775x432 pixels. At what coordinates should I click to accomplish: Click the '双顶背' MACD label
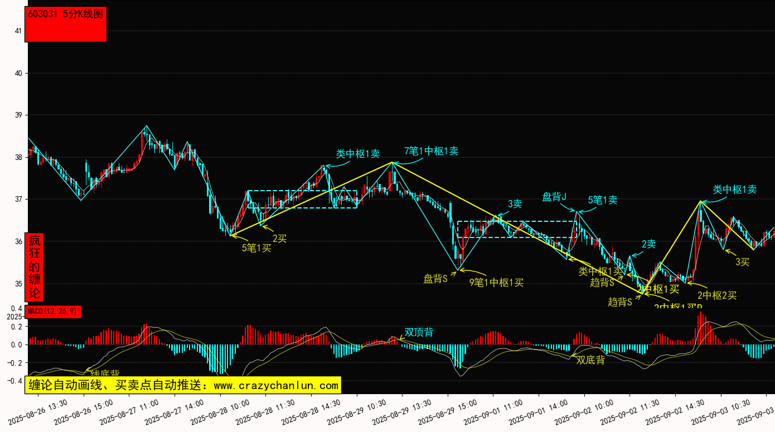tap(419, 332)
